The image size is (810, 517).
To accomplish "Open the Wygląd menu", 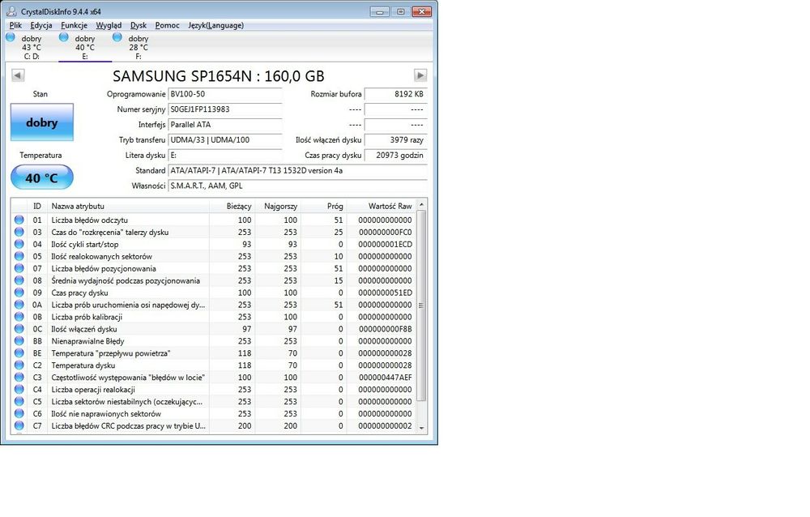I will [109, 25].
